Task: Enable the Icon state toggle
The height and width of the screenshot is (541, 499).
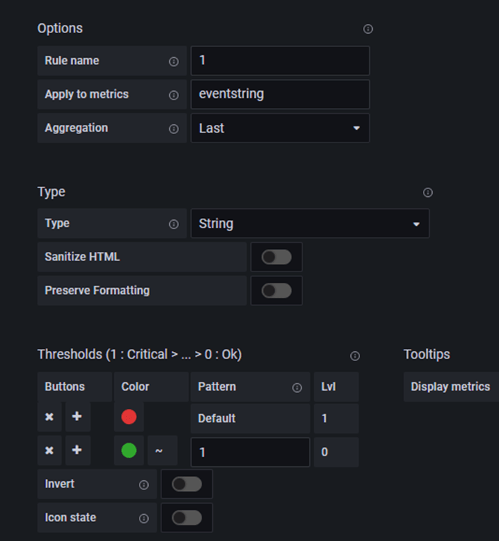Action: (187, 518)
